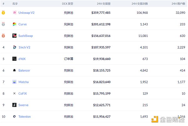Viewport: 188px width, 126px height.
Task: Click the SushiSwap logo icon
Action: [14, 36]
